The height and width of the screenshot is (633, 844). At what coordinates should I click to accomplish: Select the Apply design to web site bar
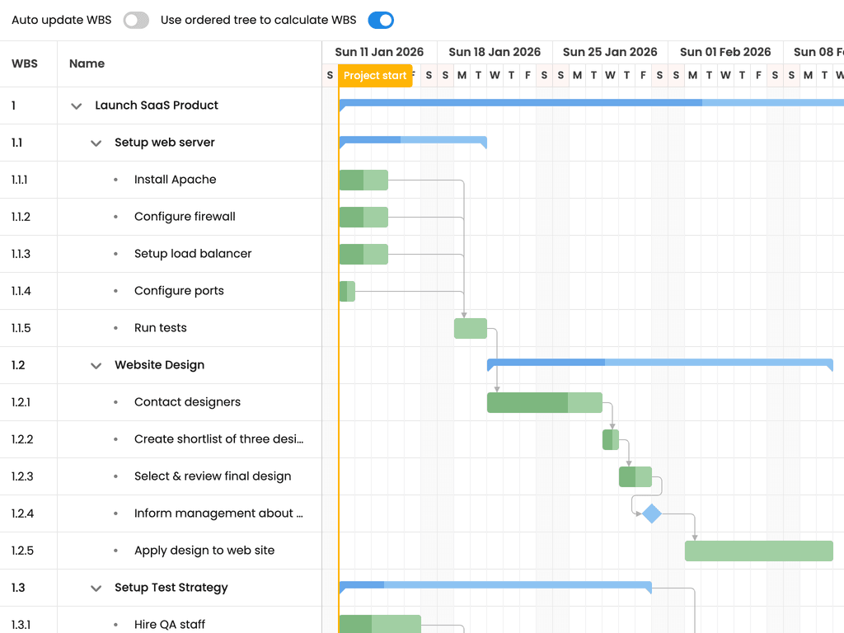758,551
